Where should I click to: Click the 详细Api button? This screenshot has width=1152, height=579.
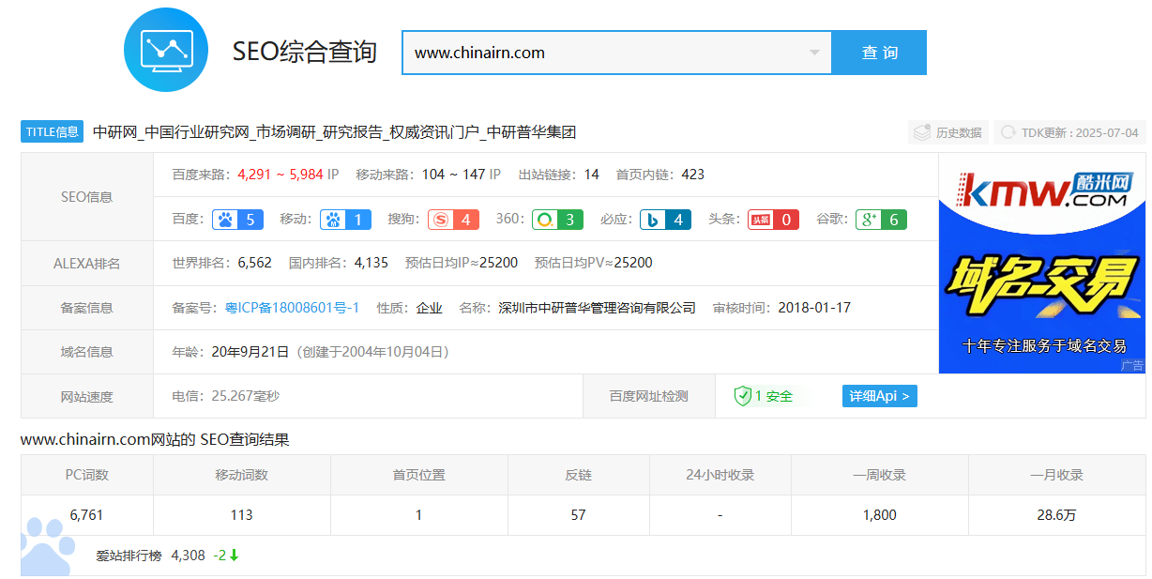pos(879,396)
